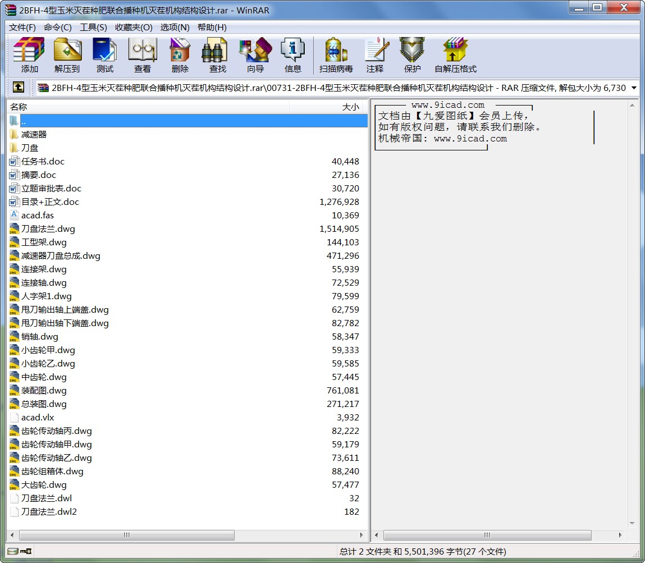Select the 减速器 folder icon
This screenshot has width=645, height=563.
click(14, 134)
